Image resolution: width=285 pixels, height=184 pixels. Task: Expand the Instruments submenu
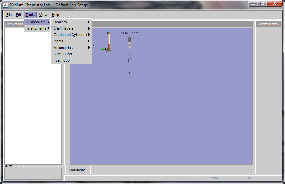[x=37, y=28]
